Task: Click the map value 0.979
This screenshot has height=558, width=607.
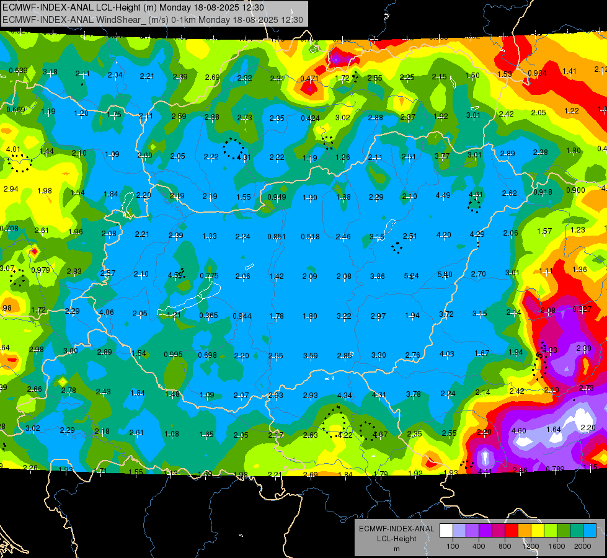Action: (41, 270)
